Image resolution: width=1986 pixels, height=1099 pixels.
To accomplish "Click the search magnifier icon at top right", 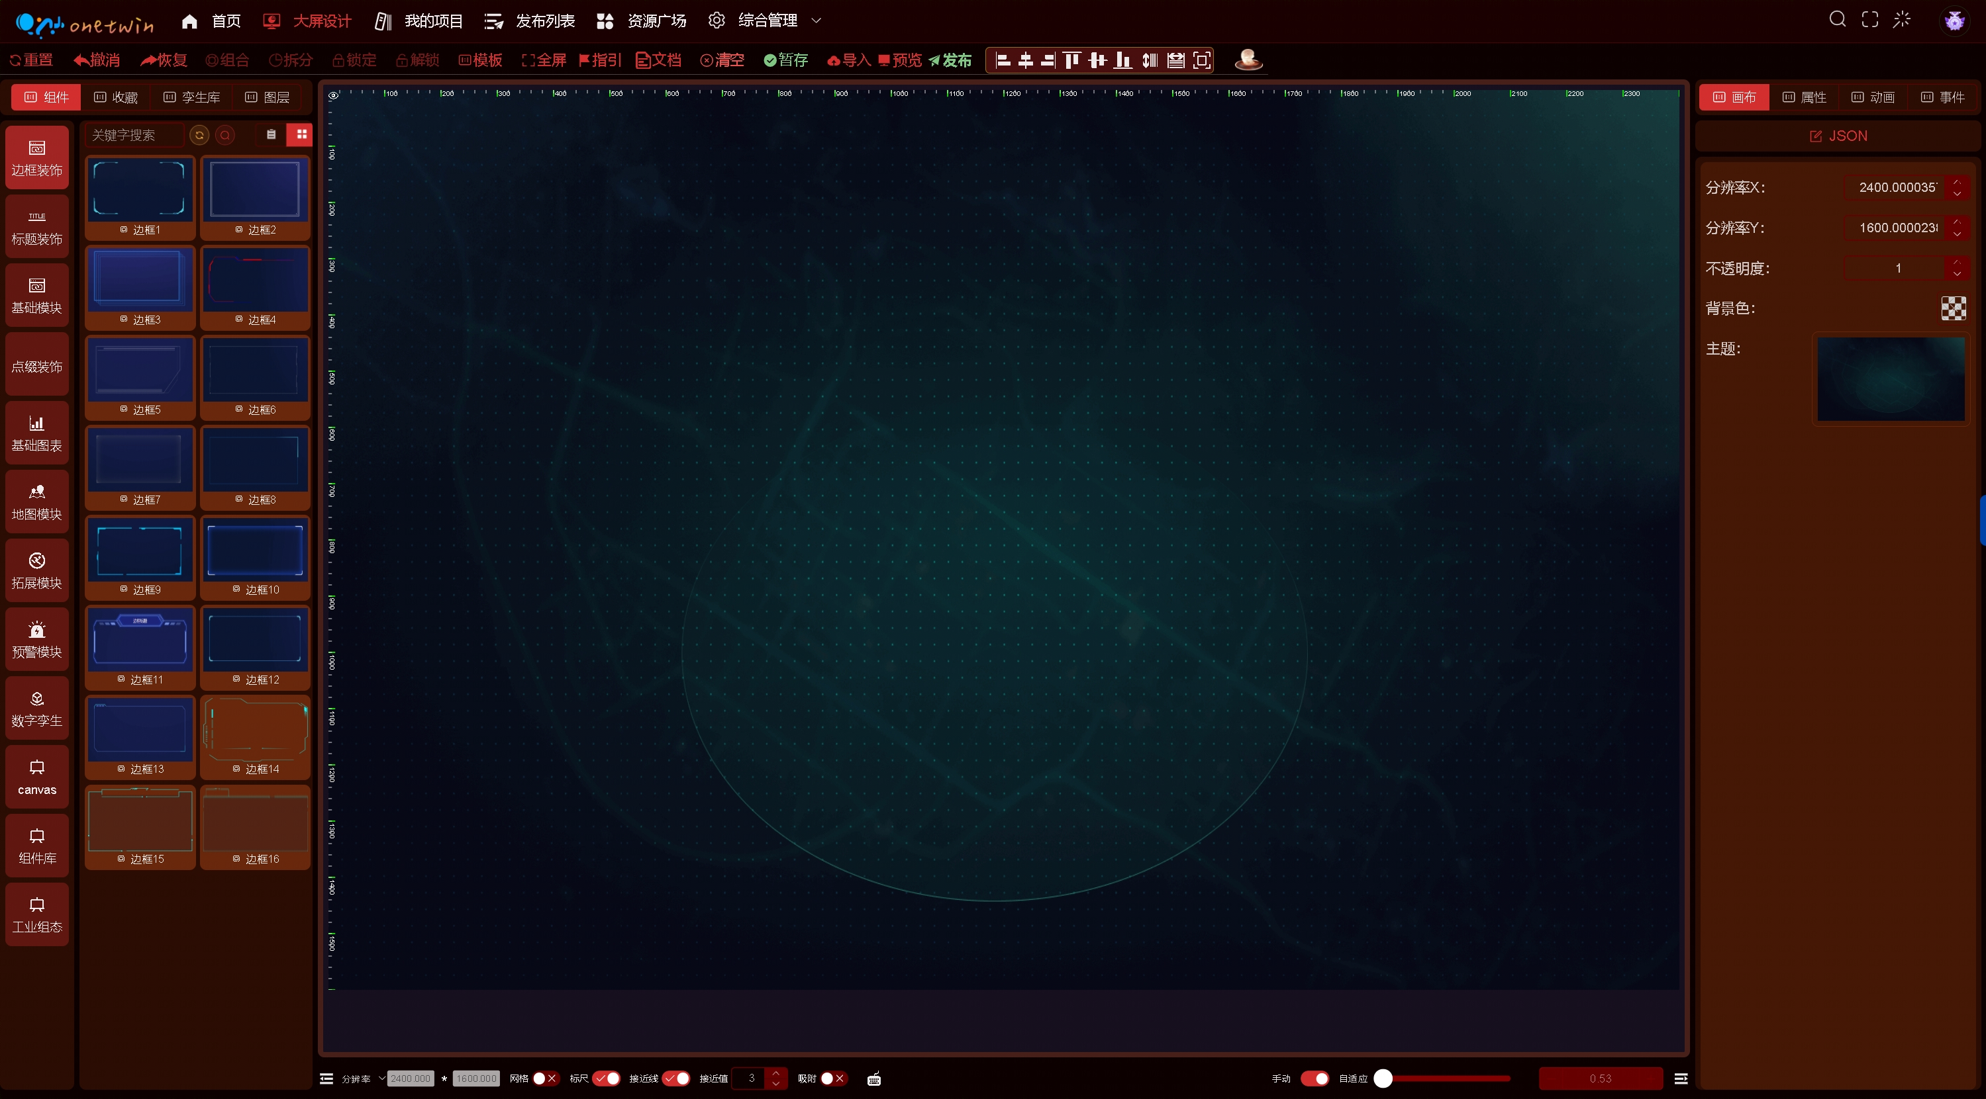I will coord(1837,20).
